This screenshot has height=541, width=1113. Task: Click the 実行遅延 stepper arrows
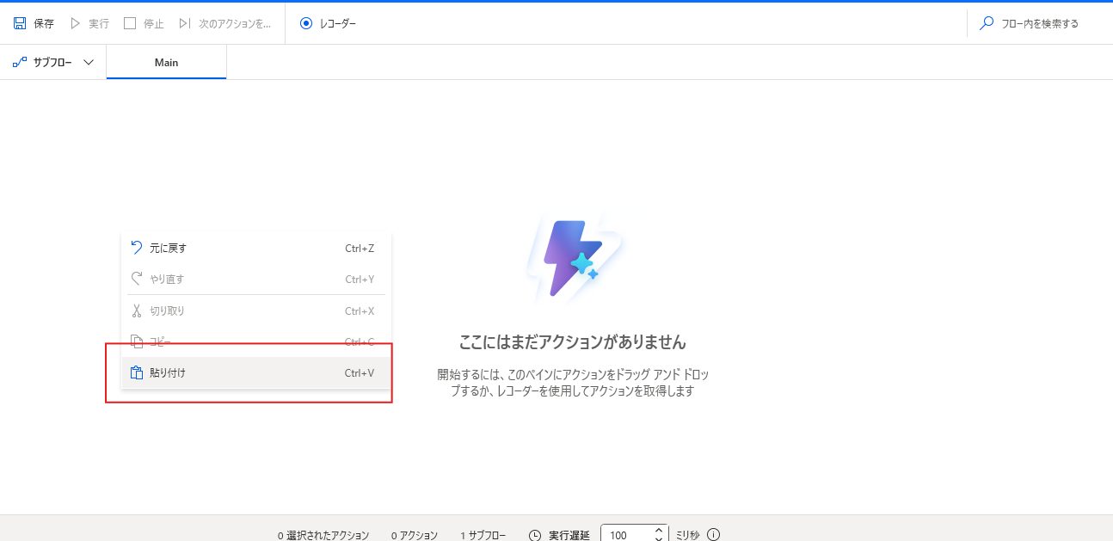(x=659, y=534)
